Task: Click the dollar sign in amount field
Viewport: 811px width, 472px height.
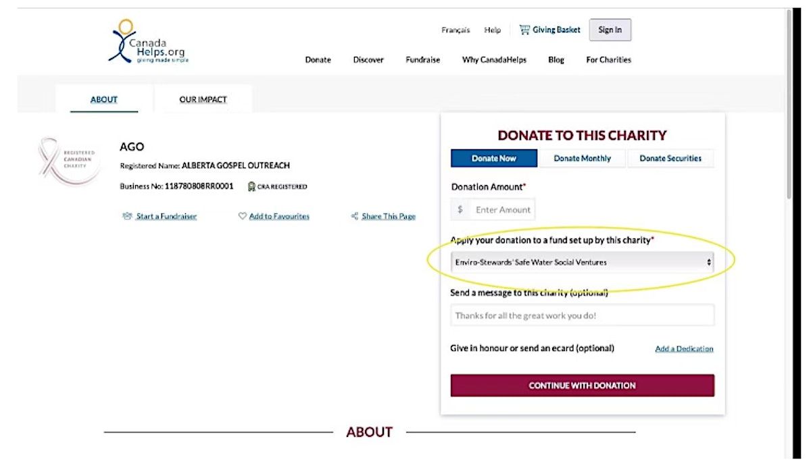Action: (x=460, y=210)
